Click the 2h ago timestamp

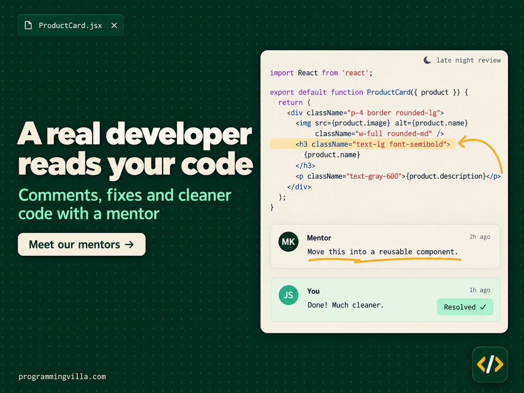(479, 237)
